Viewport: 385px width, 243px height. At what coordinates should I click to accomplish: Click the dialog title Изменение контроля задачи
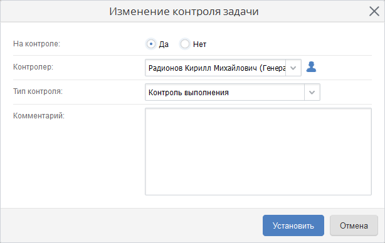[184, 11]
